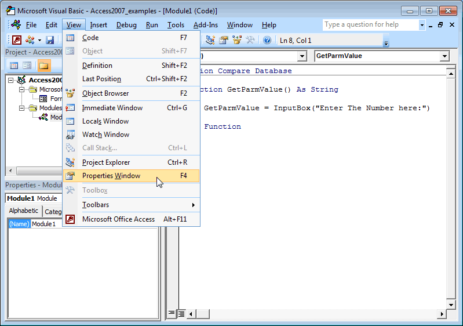Choose Definition in the View menu

132,66
